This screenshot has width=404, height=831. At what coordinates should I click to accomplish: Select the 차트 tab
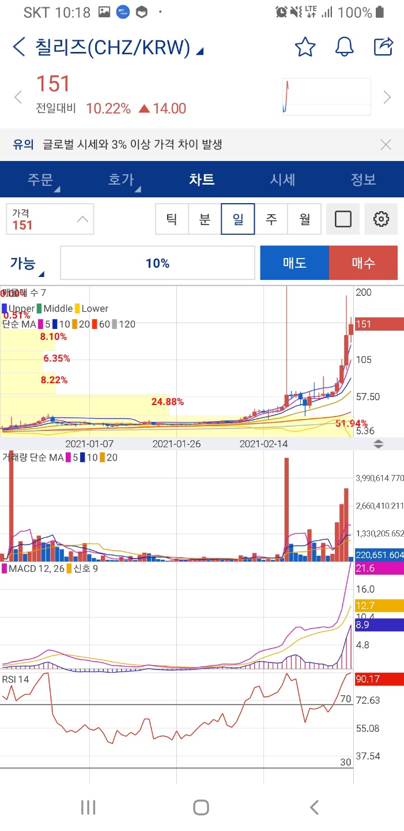(x=202, y=179)
